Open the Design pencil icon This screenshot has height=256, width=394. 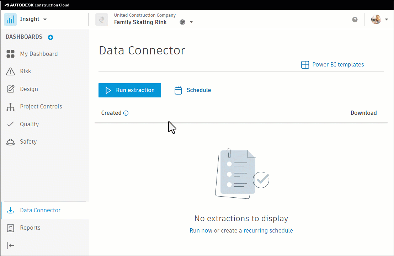coord(10,89)
